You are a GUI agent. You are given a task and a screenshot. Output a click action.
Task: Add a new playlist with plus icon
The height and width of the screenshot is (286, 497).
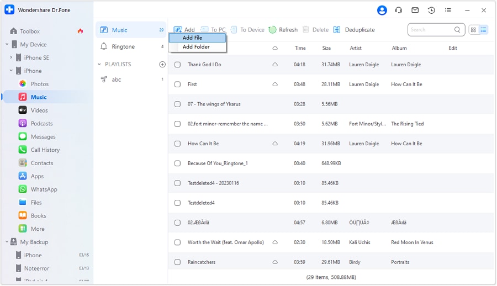point(162,65)
